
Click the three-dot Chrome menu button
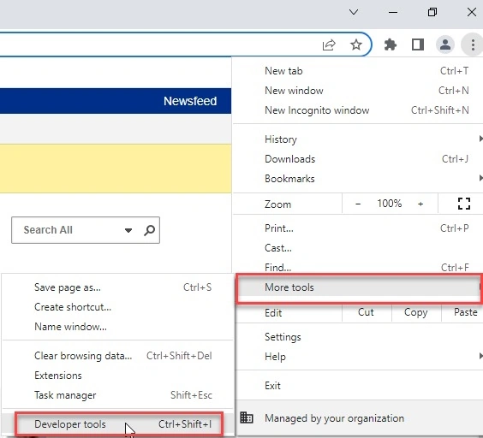point(473,45)
